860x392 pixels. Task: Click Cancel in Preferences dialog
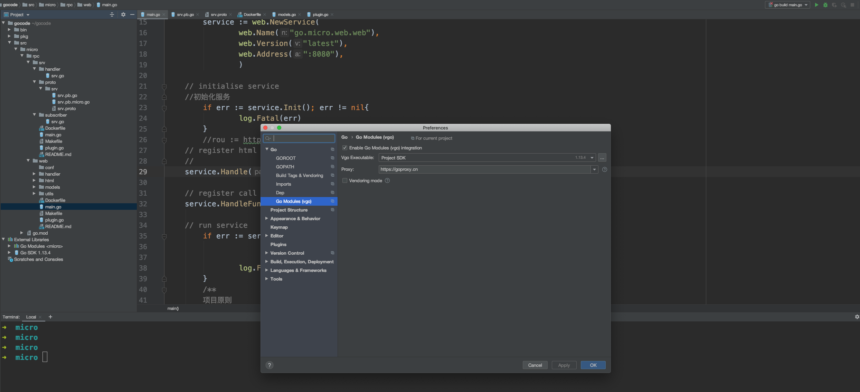click(535, 365)
